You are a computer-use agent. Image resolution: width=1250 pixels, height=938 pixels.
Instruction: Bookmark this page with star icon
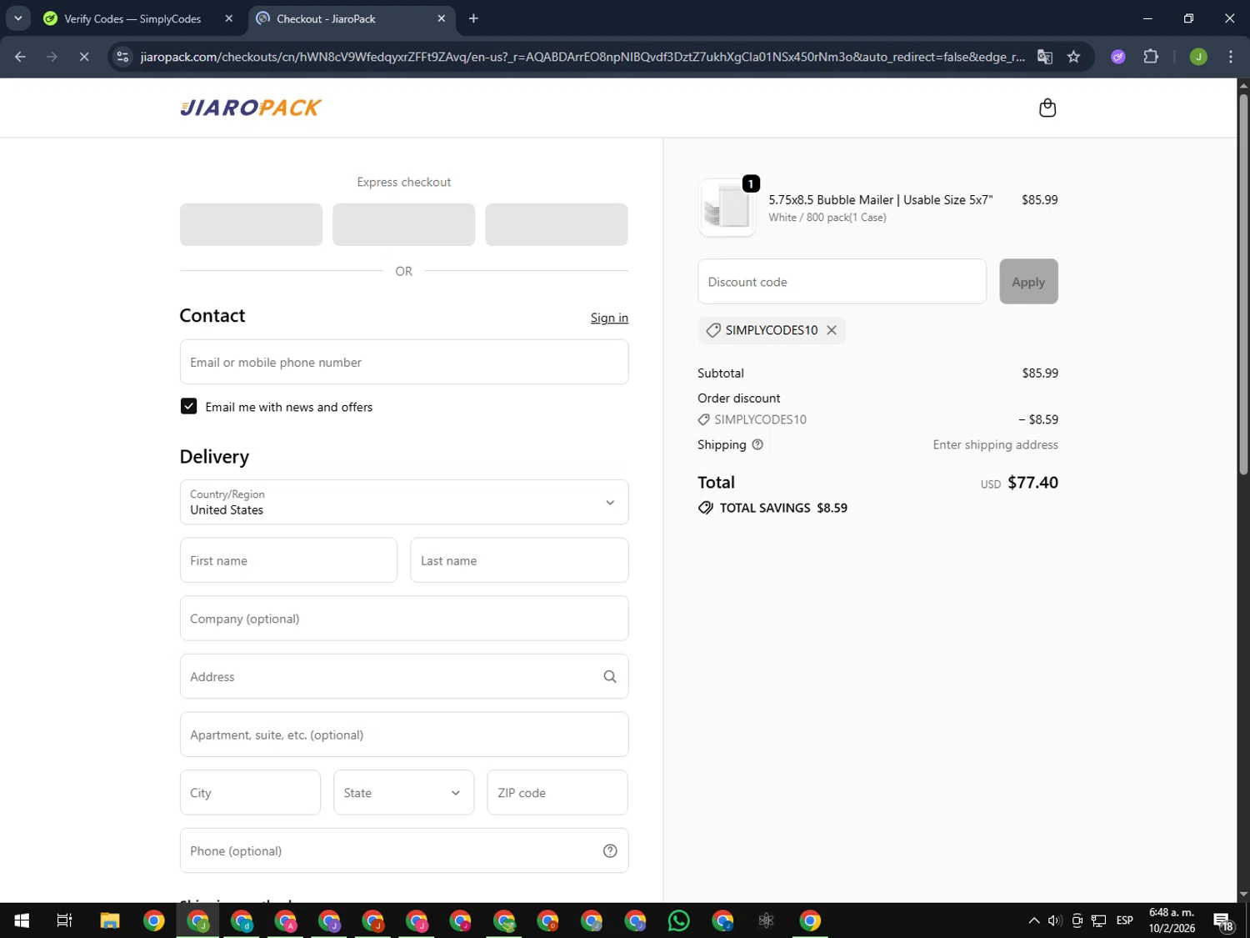pyautogui.click(x=1073, y=57)
